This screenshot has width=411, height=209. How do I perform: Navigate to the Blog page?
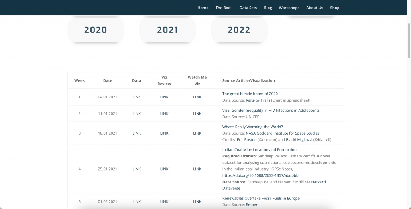coord(268,8)
